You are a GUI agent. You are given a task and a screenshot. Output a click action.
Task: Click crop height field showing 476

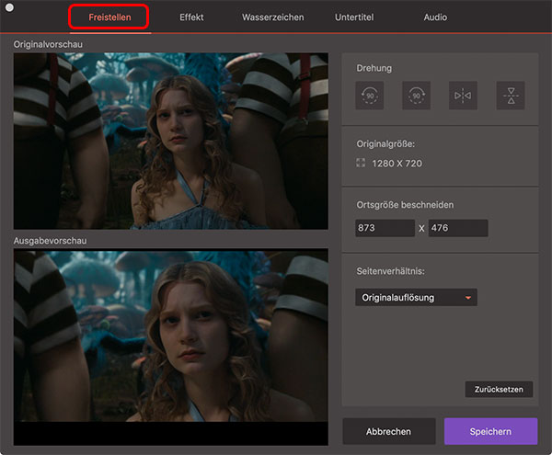458,228
